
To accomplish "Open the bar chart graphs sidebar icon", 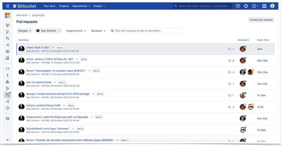I will coord(7,82).
